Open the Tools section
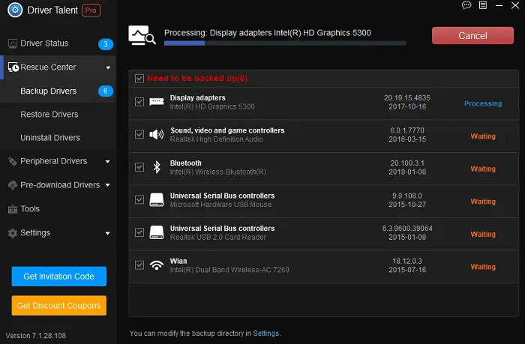Viewport: 525px width, 344px height. 30,209
